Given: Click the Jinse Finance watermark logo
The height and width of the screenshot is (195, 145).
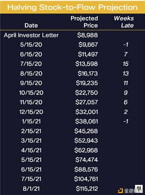Looking at the screenshot, I should coord(130,189).
